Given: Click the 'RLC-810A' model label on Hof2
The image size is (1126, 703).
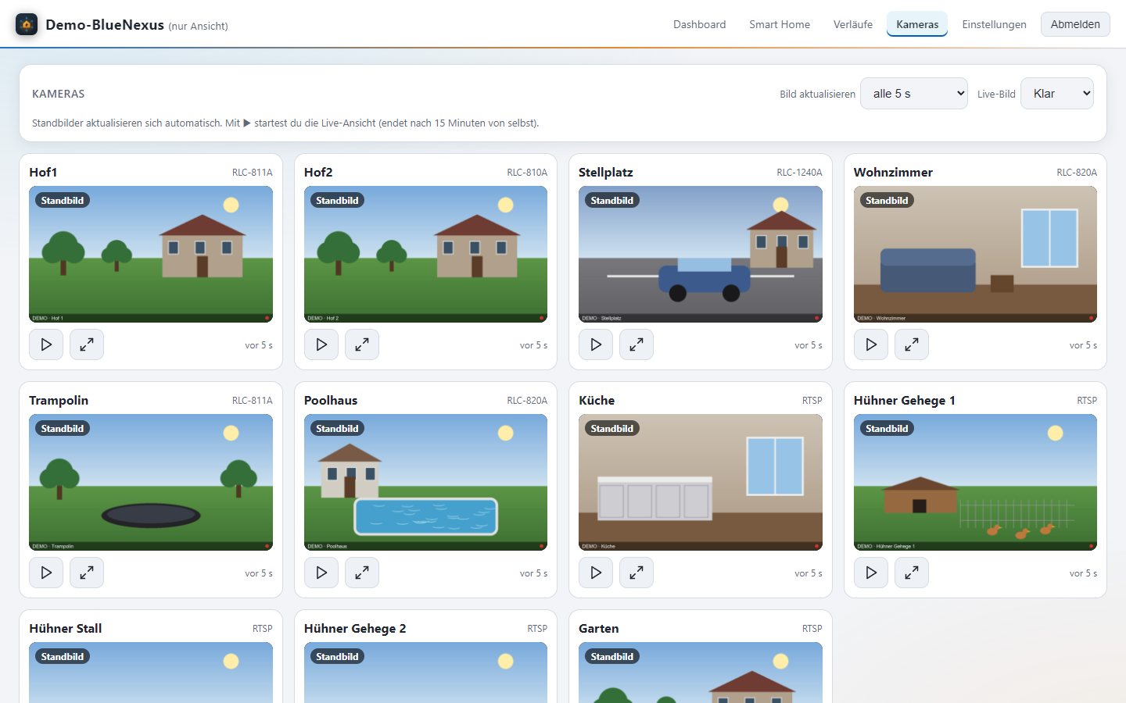Looking at the screenshot, I should click(527, 172).
